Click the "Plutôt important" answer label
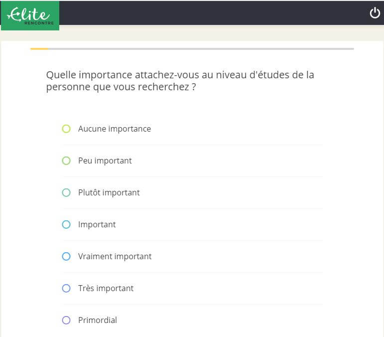 109,193
